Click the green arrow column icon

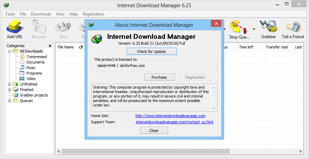(81, 47)
